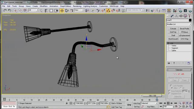Activate Unlink Selection tool
This screenshot has height=109, width=194.
[x=20, y=11]
